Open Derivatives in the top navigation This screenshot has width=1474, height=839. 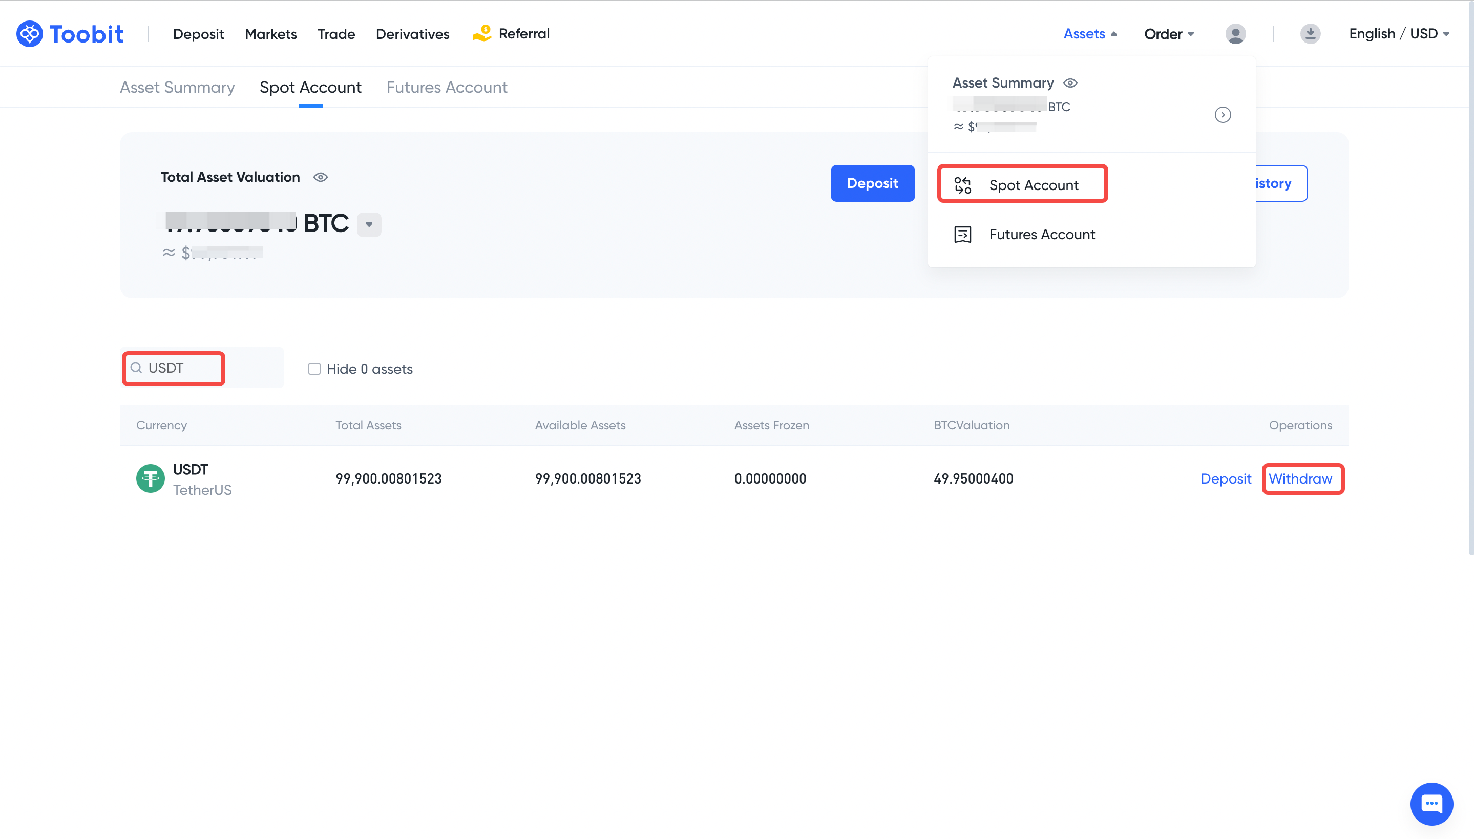pos(412,34)
